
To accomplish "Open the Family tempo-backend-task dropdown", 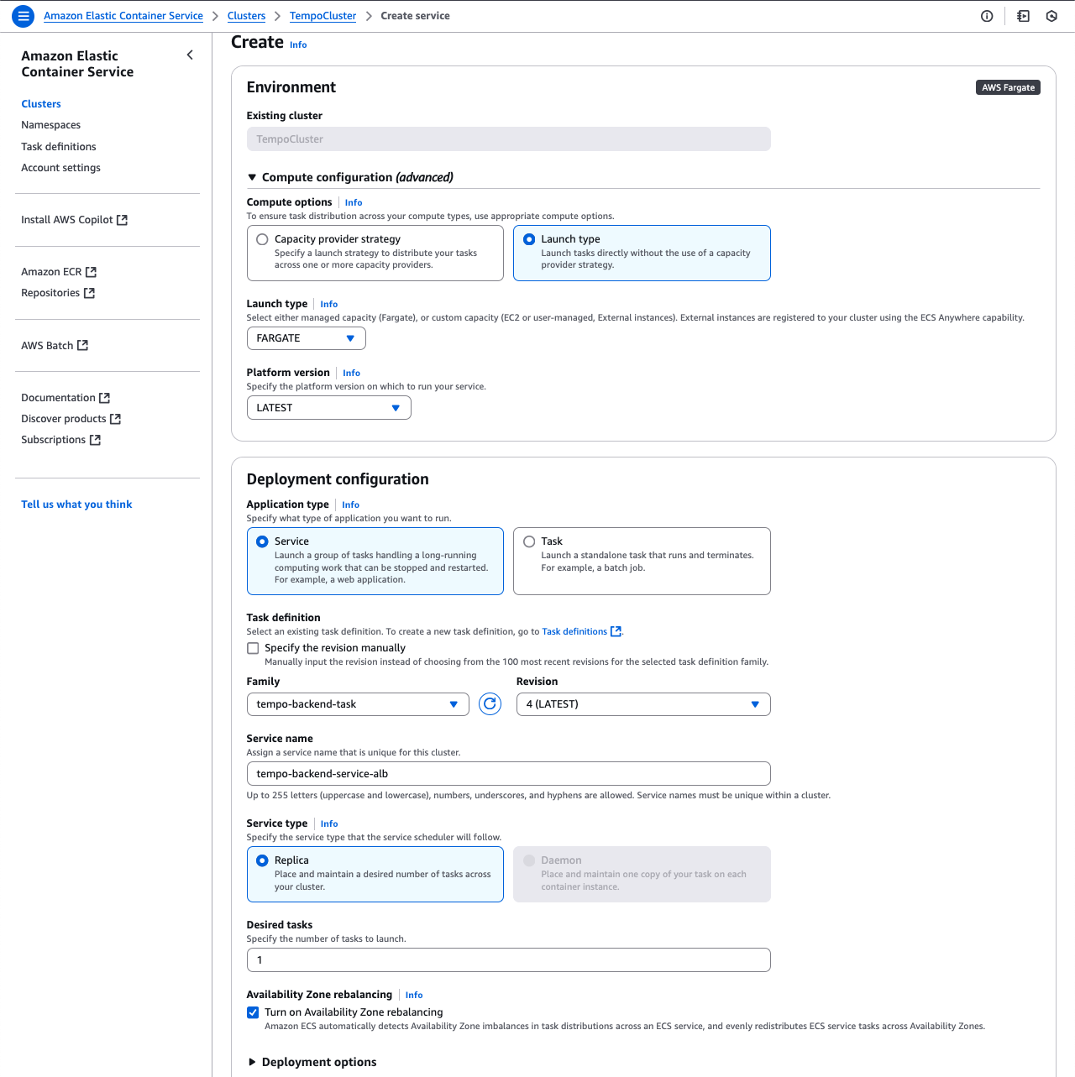I will click(x=358, y=704).
